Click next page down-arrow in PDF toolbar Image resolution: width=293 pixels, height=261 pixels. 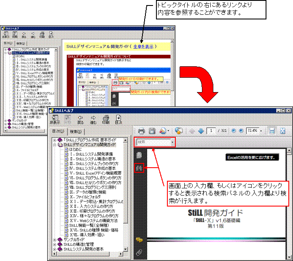201,131
